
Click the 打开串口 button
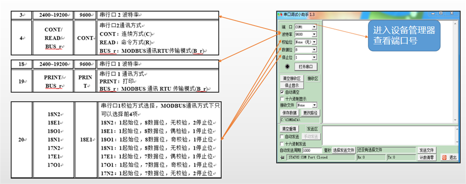coord(307,66)
